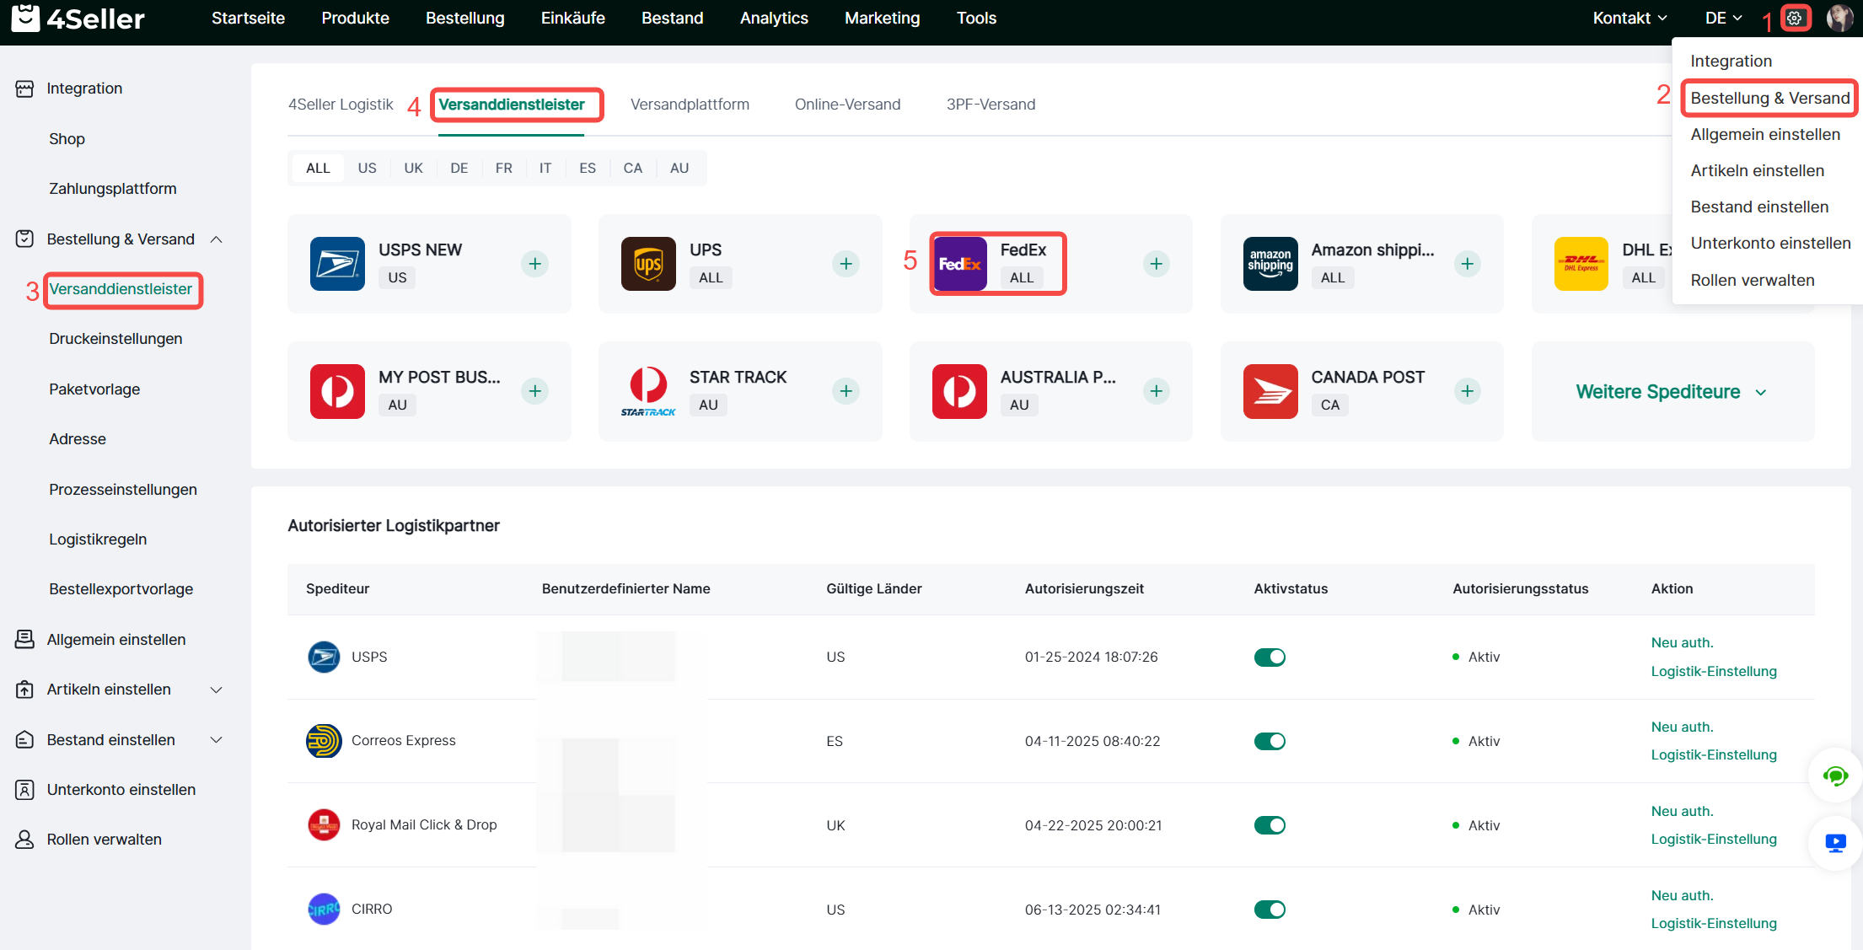Click Neu auth. link for USPS row
This screenshot has height=950, width=1863.
tap(1682, 642)
